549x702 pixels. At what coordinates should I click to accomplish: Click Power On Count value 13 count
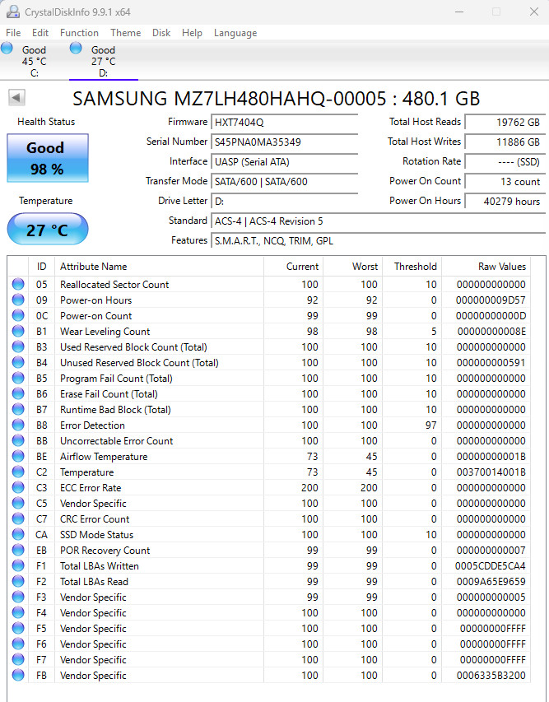pos(505,181)
